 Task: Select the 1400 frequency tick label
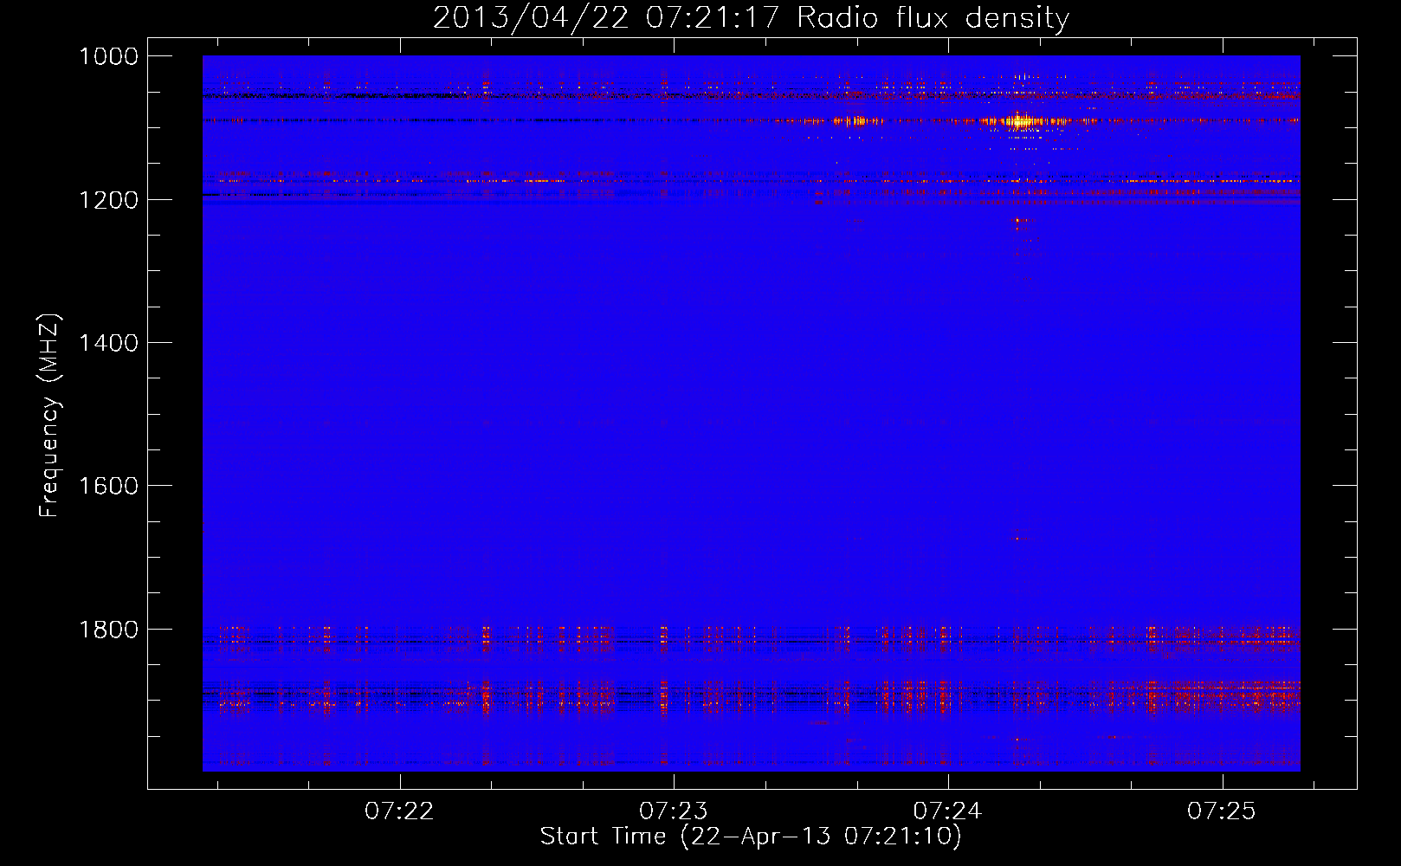[x=108, y=343]
